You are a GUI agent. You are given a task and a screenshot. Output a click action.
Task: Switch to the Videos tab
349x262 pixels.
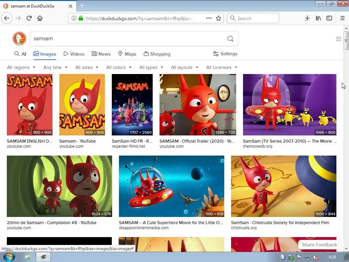point(74,54)
